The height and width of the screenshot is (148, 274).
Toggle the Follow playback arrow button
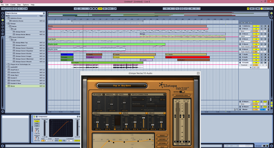tap(75, 9)
